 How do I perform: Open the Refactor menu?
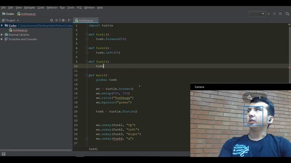(52, 8)
